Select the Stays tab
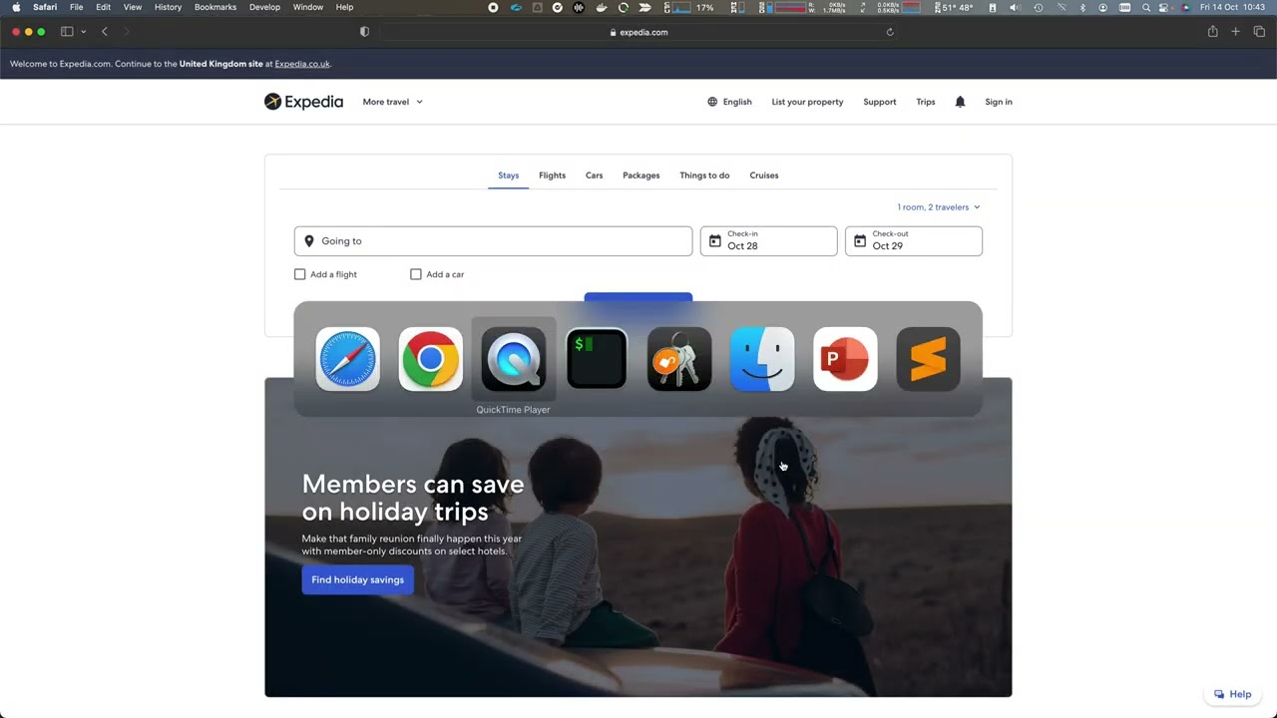This screenshot has width=1277, height=718. (x=509, y=176)
